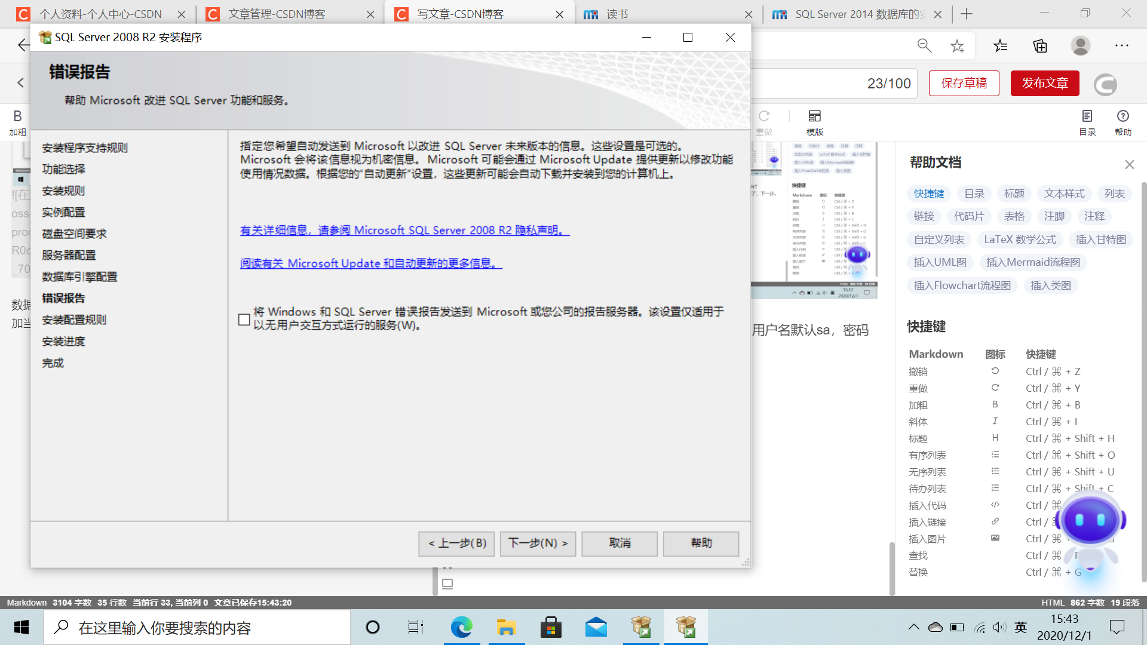
Task: Click 保存草稿 in the CSDN editor
Action: [x=964, y=84]
